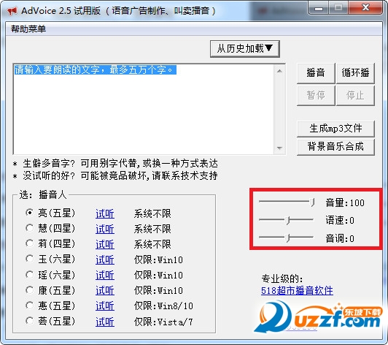The height and width of the screenshot is (345, 388).
Task: Click the 暂停 pause button
Action: tap(316, 96)
